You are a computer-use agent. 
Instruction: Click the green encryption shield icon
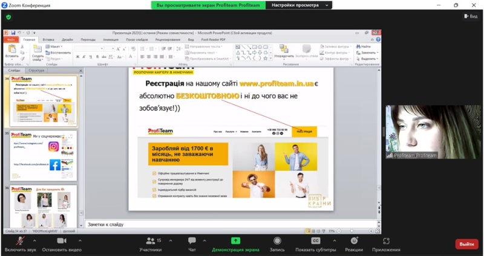[8, 17]
